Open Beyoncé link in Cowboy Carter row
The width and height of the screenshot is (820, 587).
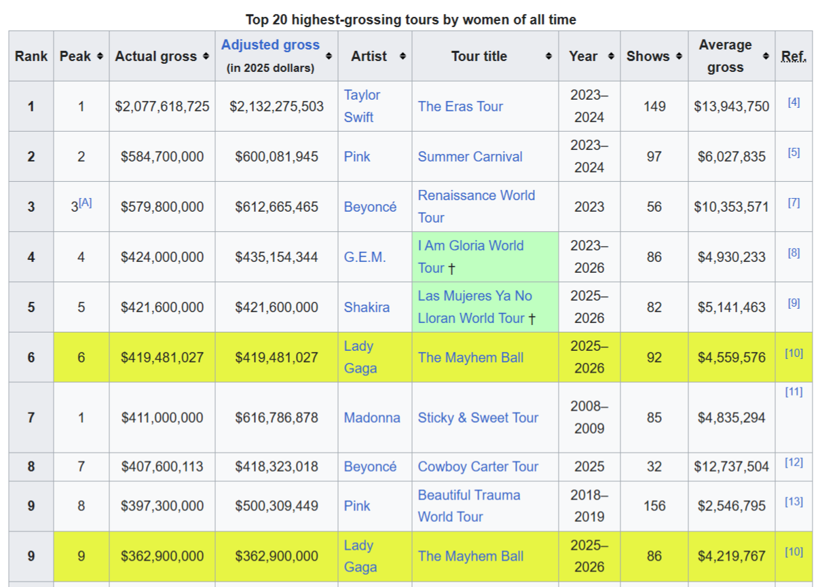coord(370,467)
